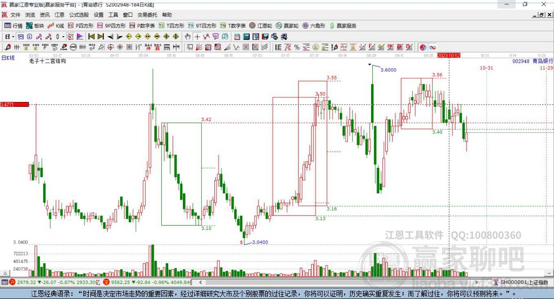The image size is (554, 299).
Task: Open 赢家服务 service link
Action: pyautogui.click(x=343, y=26)
